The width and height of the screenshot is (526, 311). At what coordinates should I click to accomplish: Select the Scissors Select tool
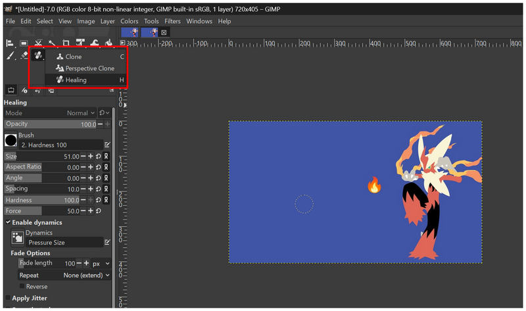(x=38, y=43)
